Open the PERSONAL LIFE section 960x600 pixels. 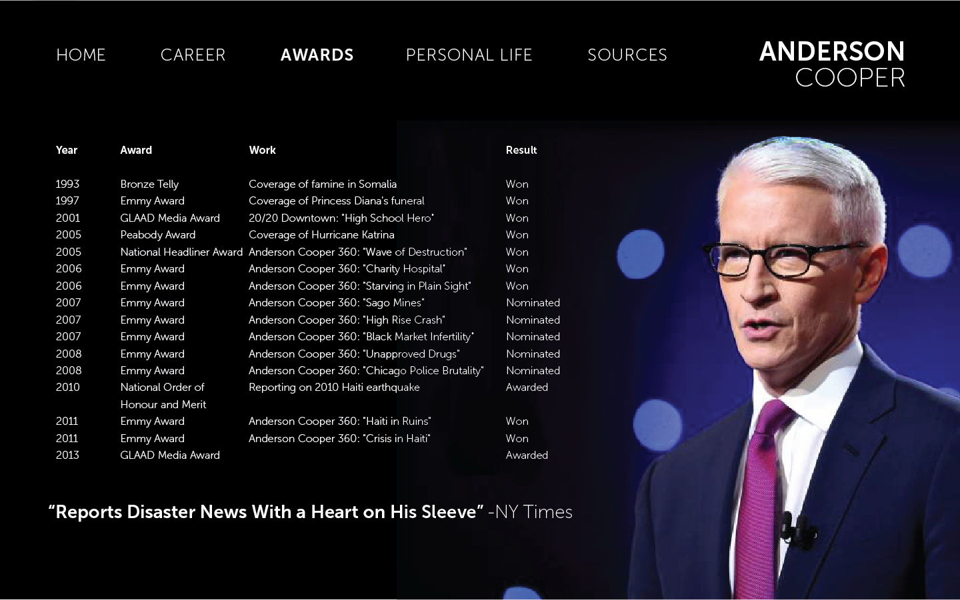(x=469, y=55)
